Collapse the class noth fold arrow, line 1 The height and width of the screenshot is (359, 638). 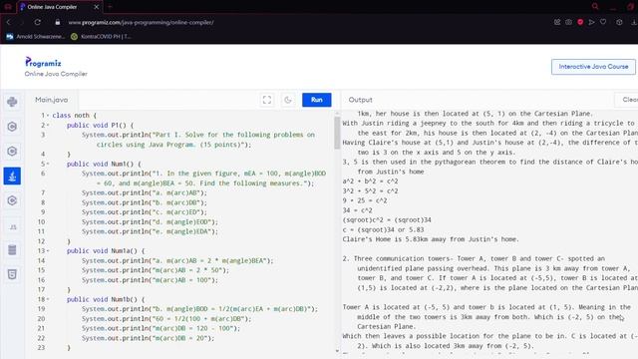pos(48,116)
